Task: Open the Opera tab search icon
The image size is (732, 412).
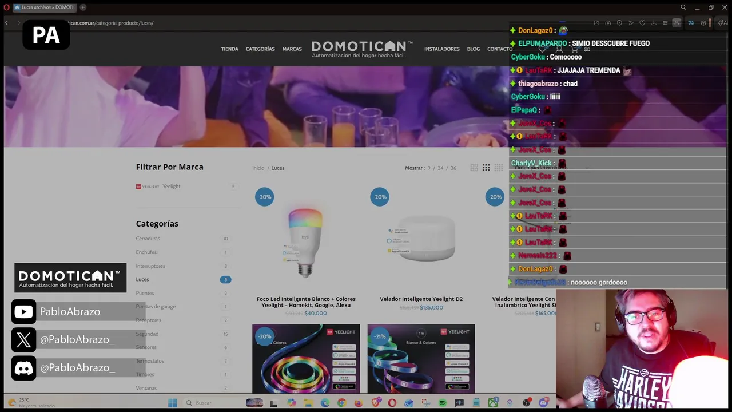Action: 683,7
